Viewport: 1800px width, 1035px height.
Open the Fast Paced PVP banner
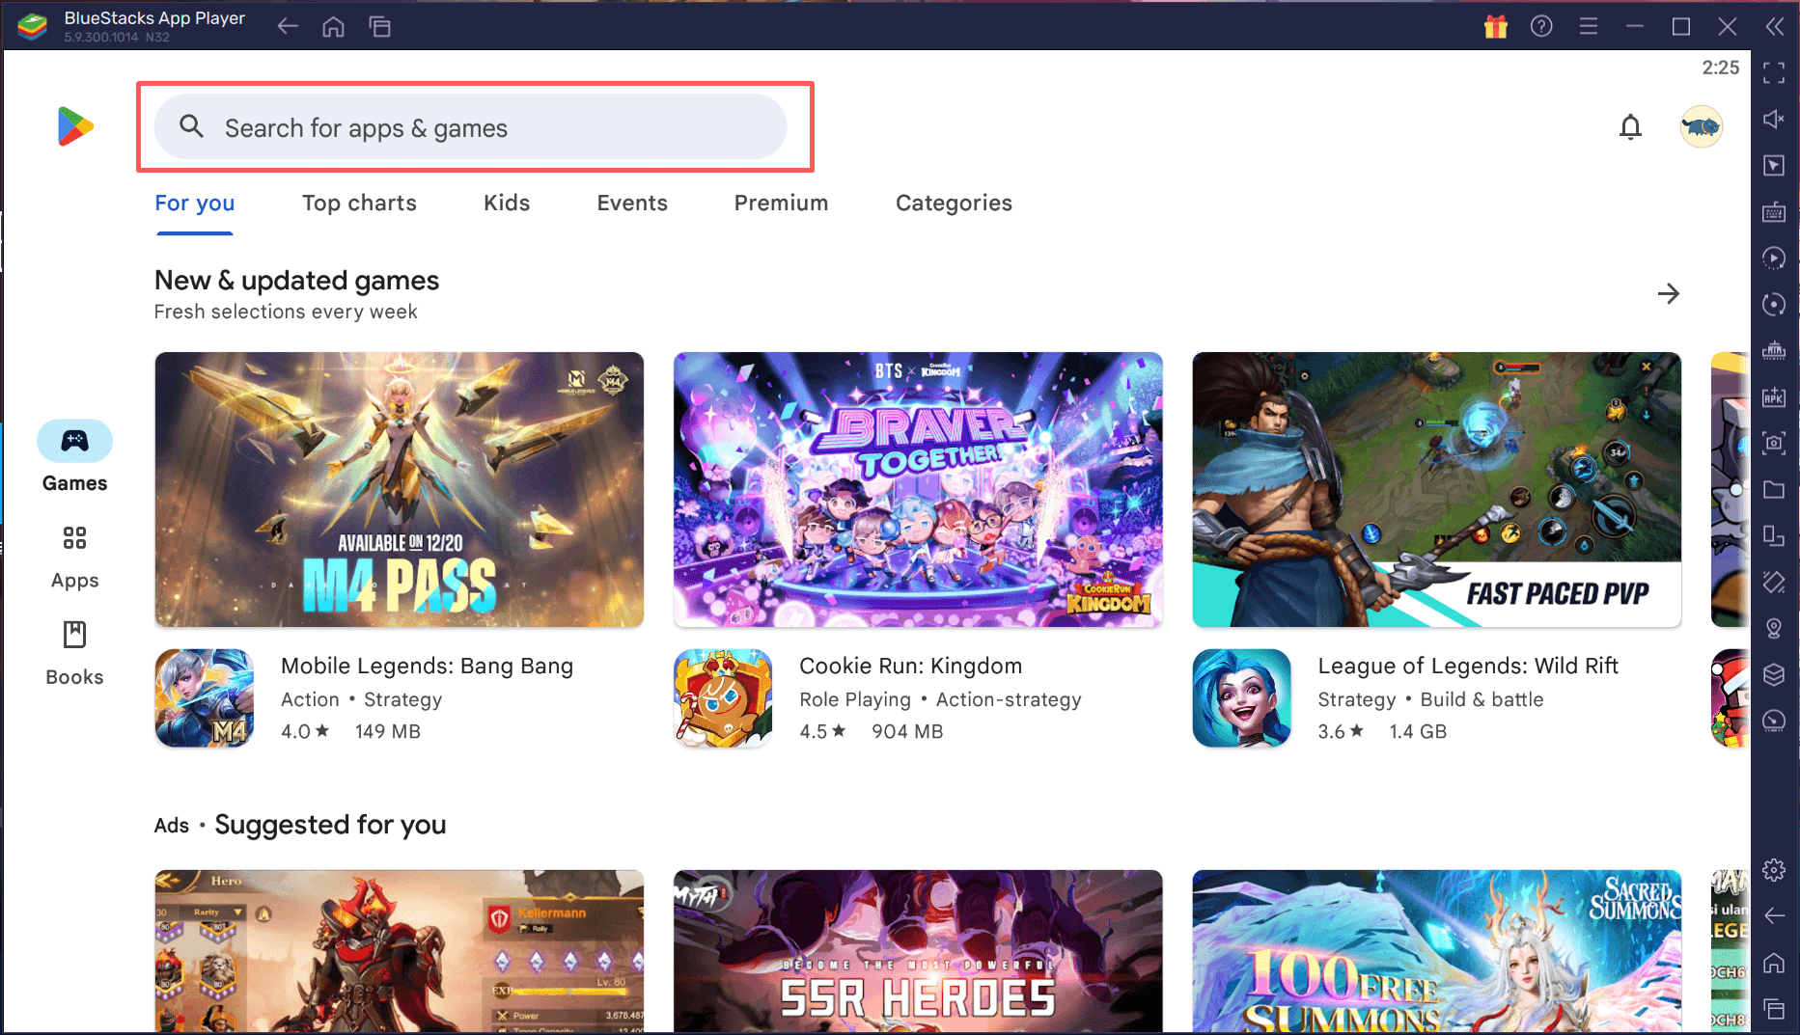pos(1436,489)
